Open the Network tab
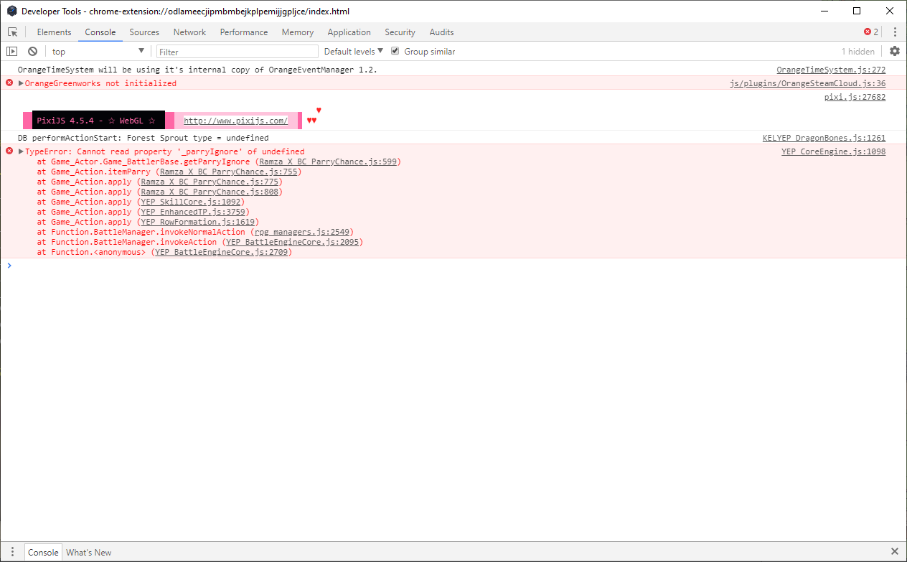 click(x=189, y=32)
